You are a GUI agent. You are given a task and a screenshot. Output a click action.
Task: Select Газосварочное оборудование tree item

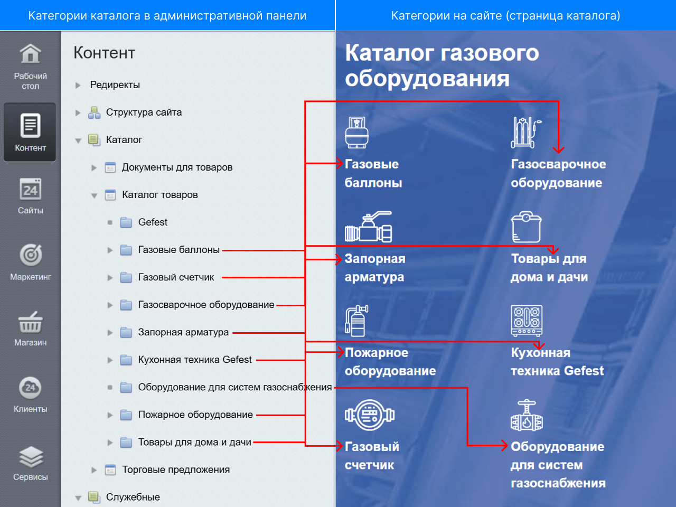206,305
